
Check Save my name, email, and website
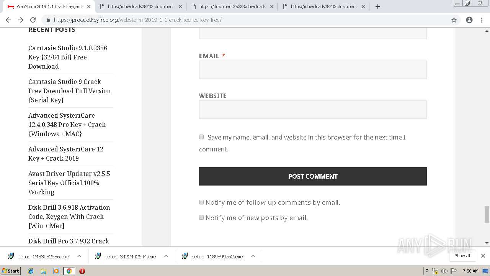coord(201,137)
